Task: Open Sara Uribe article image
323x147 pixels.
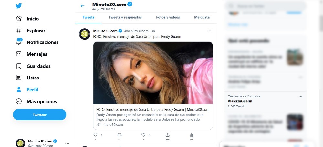Action: 153,73
